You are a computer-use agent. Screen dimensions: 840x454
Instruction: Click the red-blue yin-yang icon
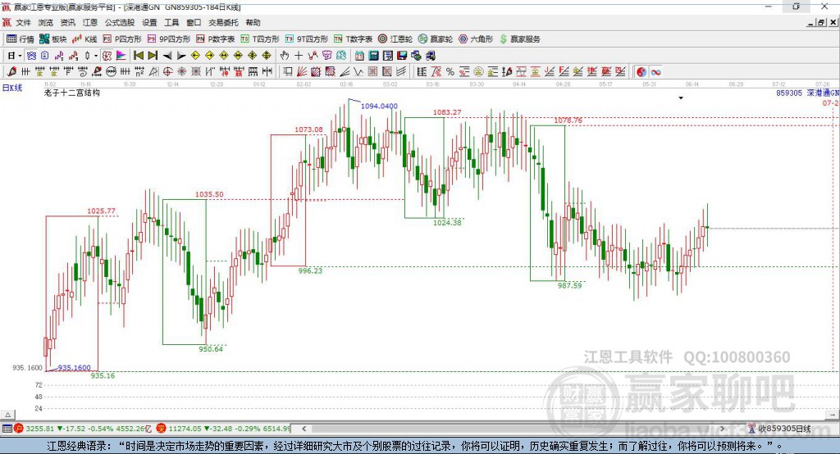click(x=641, y=72)
